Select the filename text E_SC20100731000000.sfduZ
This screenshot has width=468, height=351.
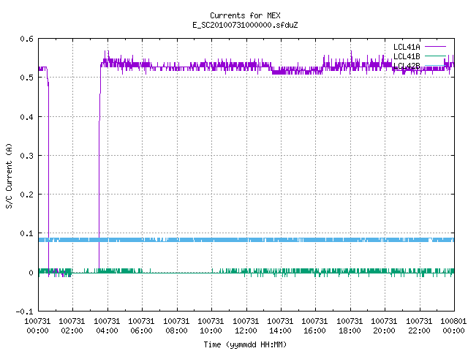pyautogui.click(x=245, y=25)
